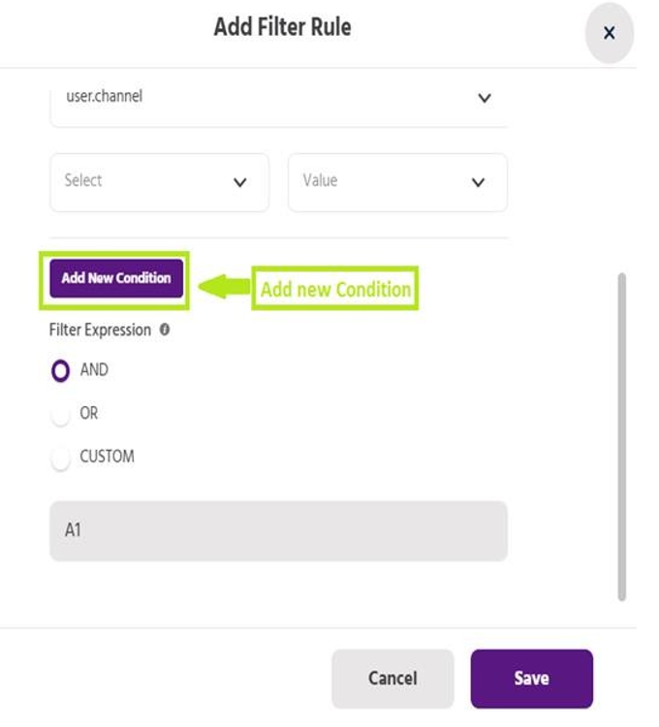Click the chevron on the user.channel field
Image resolution: width=659 pixels, height=727 pixels.
tap(485, 98)
